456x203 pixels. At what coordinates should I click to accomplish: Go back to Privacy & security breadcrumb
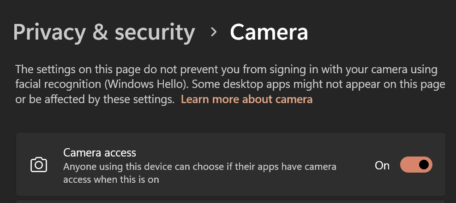pos(104,32)
